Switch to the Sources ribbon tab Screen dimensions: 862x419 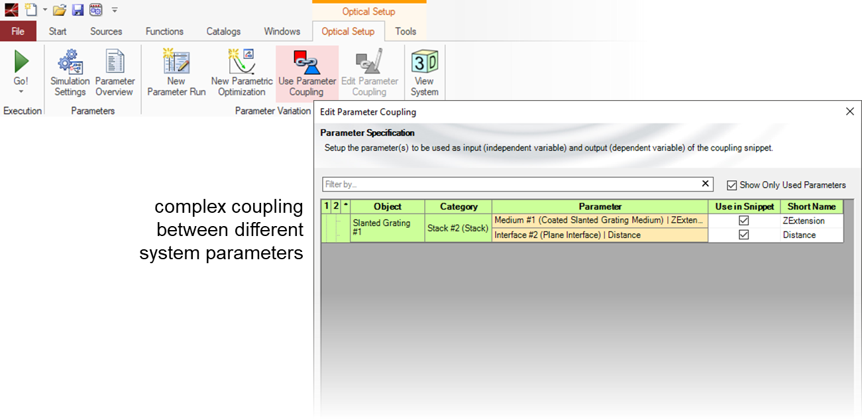(106, 31)
